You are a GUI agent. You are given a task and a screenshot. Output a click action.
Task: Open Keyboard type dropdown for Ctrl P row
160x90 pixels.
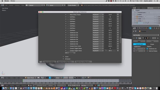(98, 14)
